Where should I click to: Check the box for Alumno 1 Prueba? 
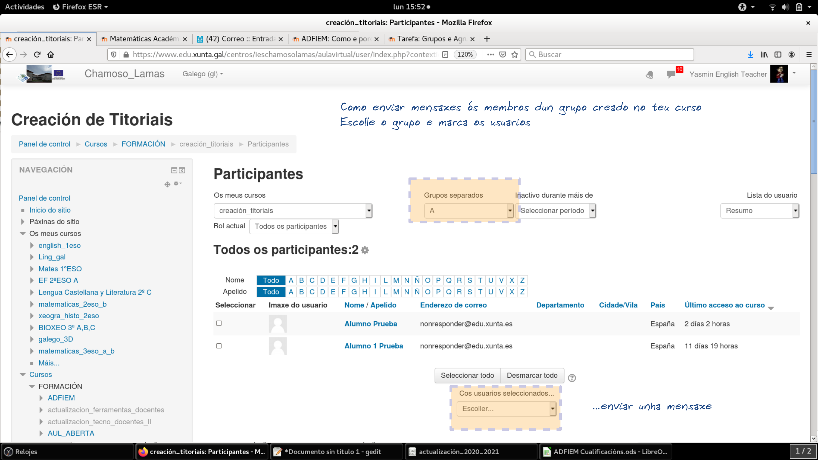pos(219,346)
